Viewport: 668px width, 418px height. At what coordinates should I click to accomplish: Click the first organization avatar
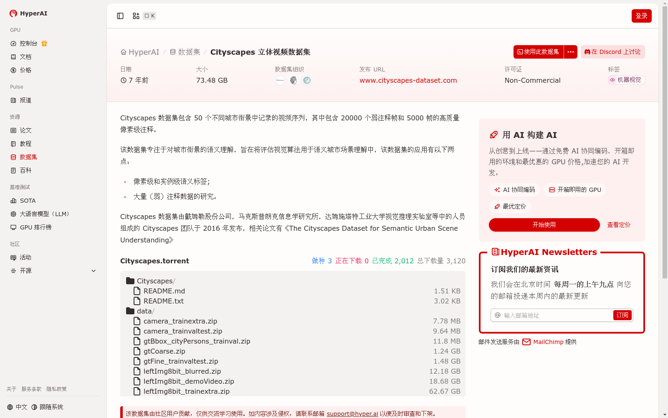coord(280,80)
